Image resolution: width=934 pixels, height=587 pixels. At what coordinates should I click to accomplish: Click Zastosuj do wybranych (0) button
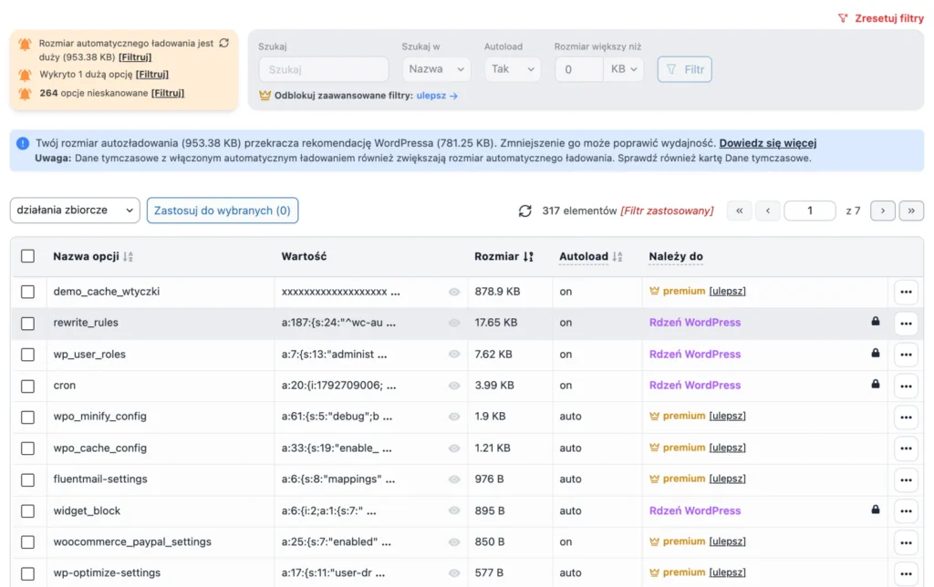pyautogui.click(x=223, y=211)
